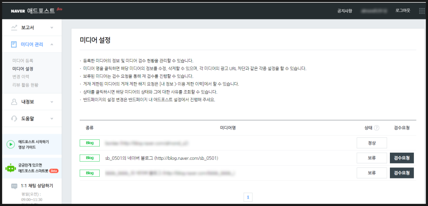Open 리뷰 활용 현황 submenu item

[x=25, y=85]
